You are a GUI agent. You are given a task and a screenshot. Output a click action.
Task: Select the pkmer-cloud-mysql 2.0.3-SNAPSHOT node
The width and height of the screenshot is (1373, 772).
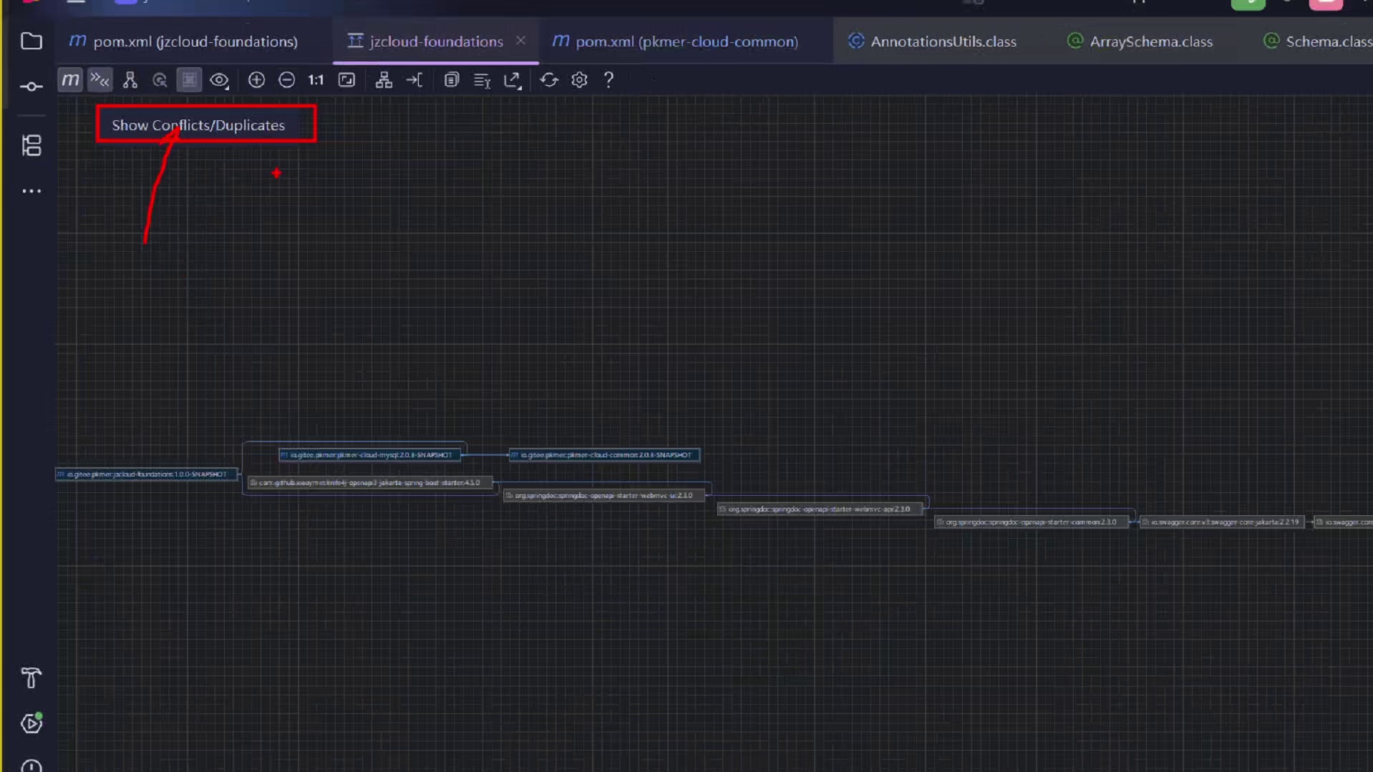click(x=369, y=455)
